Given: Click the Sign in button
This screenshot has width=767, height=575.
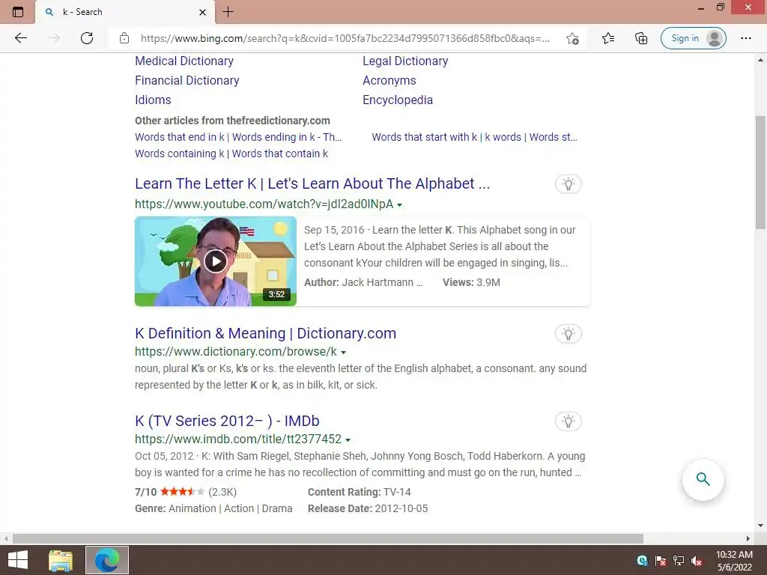Looking at the screenshot, I should (x=693, y=38).
